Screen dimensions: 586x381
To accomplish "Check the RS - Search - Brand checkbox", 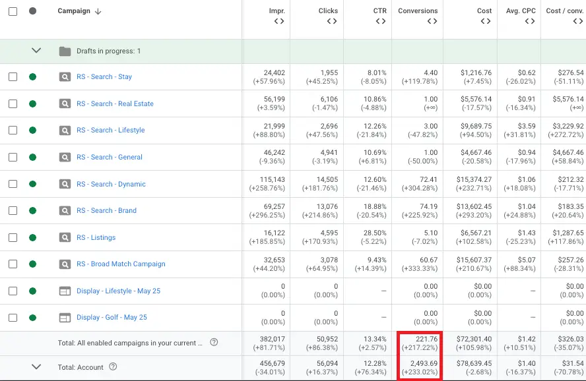I will click(13, 210).
